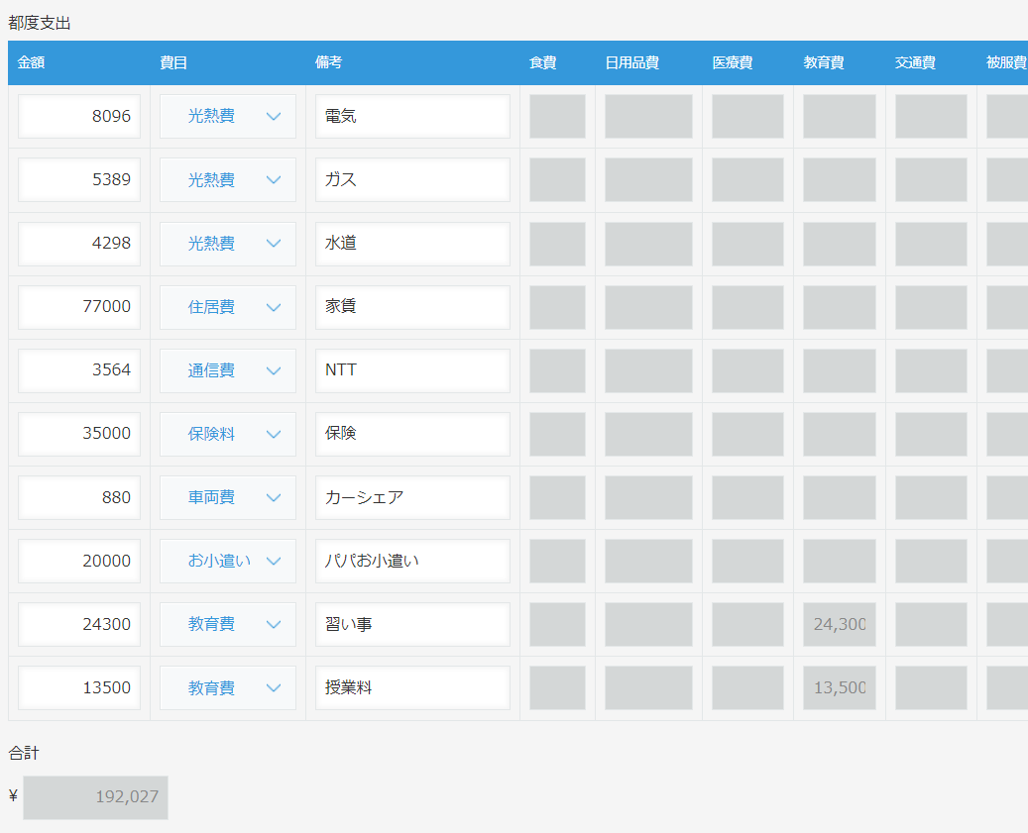Click the 保険 remarks field

point(412,434)
